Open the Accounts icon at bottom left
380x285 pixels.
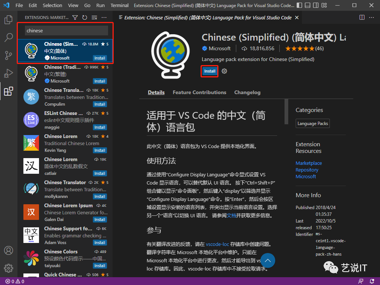coord(9,250)
